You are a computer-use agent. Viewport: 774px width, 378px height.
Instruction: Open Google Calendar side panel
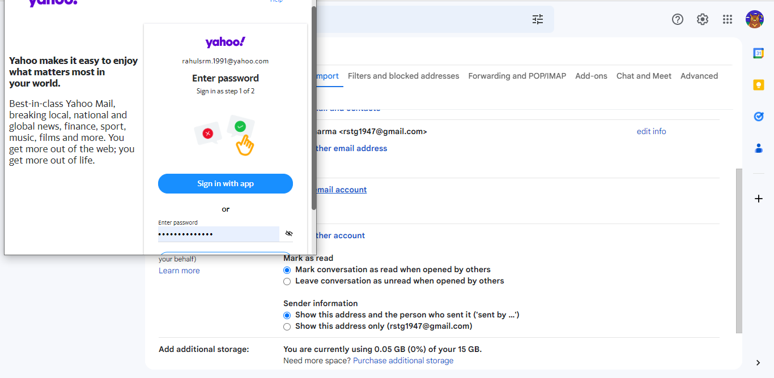[759, 53]
